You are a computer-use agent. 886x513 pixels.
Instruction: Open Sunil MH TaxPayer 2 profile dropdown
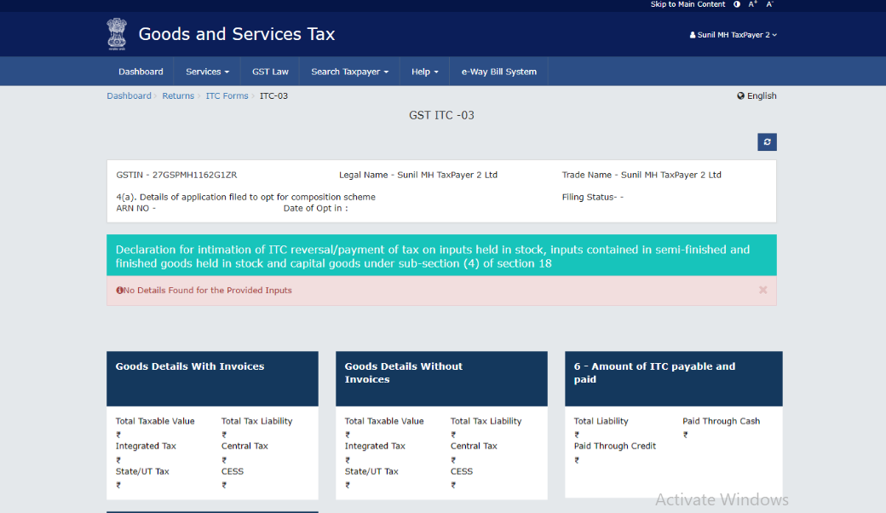click(733, 35)
